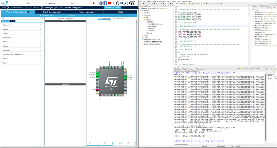Click the debug bug icon in CubeIDE toolbar
Image resolution: width=277 pixels, height=148 pixels.
click(177, 3)
